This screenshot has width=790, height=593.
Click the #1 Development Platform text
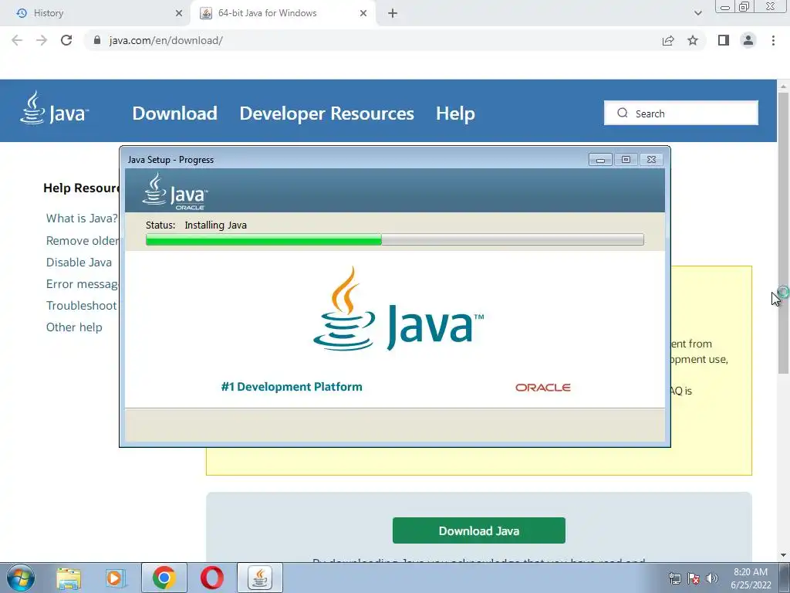pyautogui.click(x=292, y=387)
